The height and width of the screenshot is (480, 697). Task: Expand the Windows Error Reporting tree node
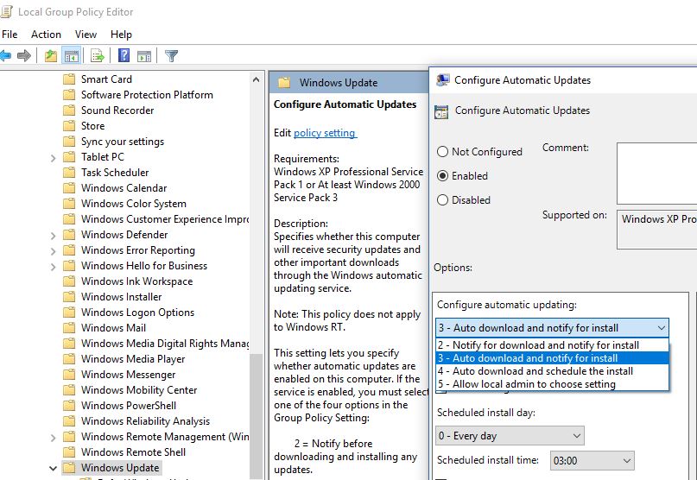click(53, 251)
